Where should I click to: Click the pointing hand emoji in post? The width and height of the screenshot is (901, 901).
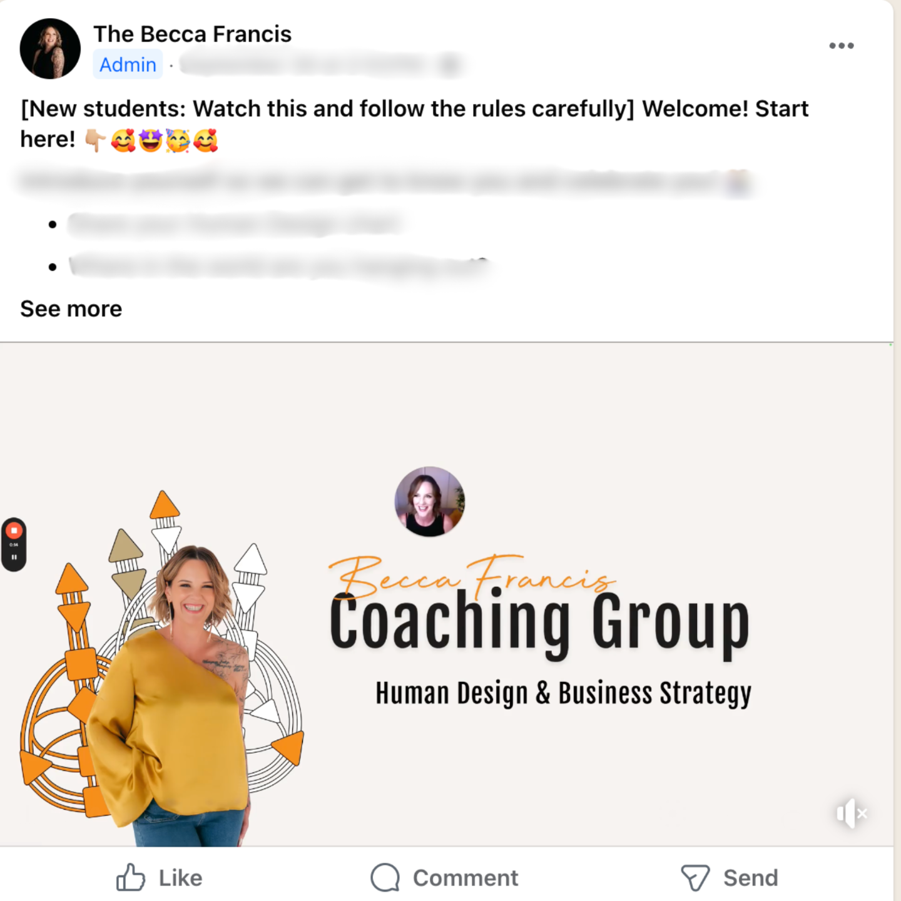(x=95, y=141)
